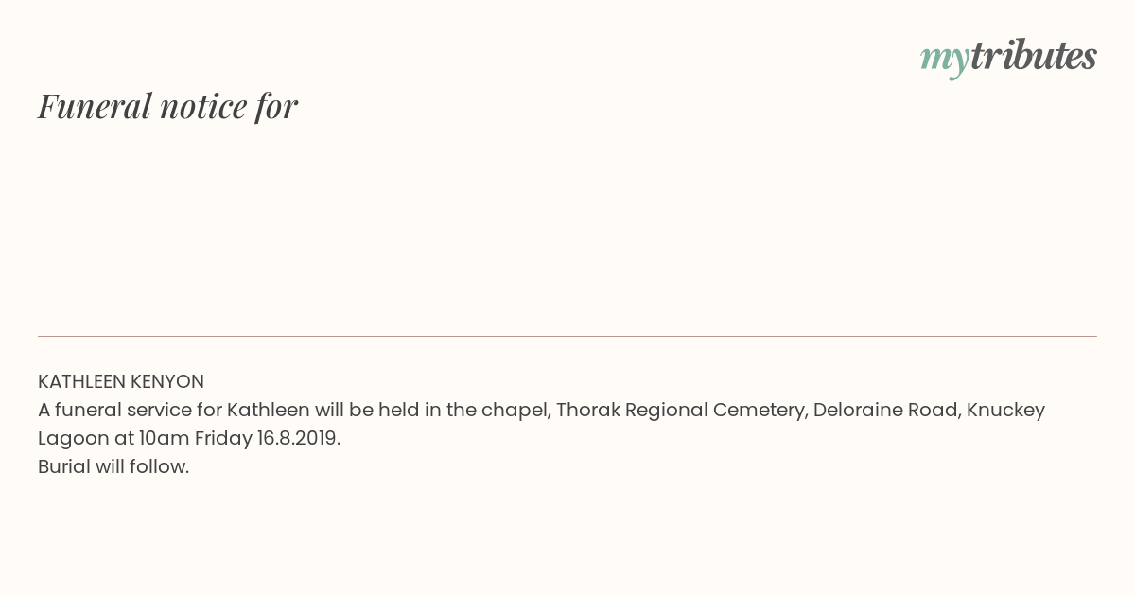Click the word "for" in the heading

(x=276, y=106)
